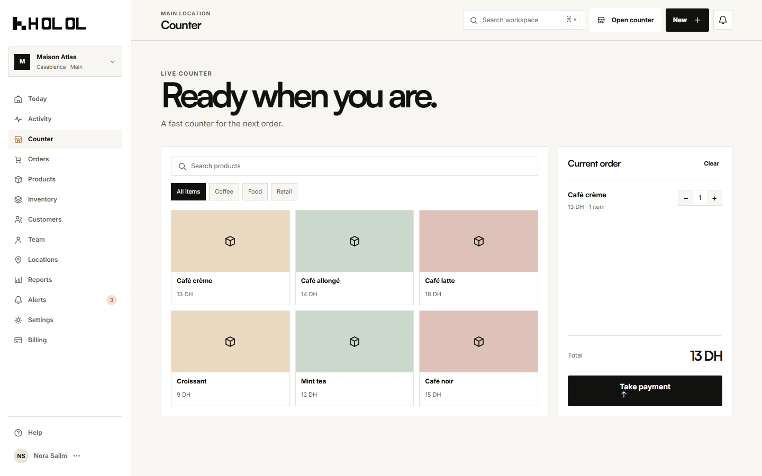The height and width of the screenshot is (476, 762).
Task: Click the NS user avatar
Action: point(21,456)
